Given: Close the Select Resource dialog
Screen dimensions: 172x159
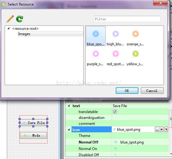Looking at the screenshot, I should (160, 3).
